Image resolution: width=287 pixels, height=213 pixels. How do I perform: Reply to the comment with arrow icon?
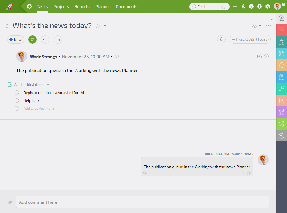(145, 173)
